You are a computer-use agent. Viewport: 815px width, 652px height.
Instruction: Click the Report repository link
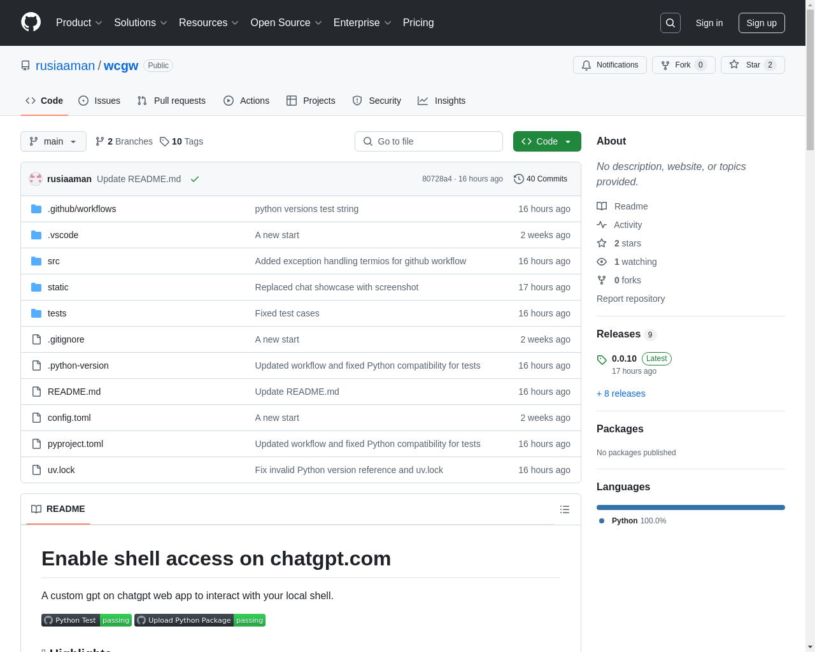[630, 299]
